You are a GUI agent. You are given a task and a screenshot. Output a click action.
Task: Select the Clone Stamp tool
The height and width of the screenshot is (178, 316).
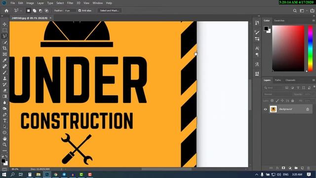[x=4, y=79]
